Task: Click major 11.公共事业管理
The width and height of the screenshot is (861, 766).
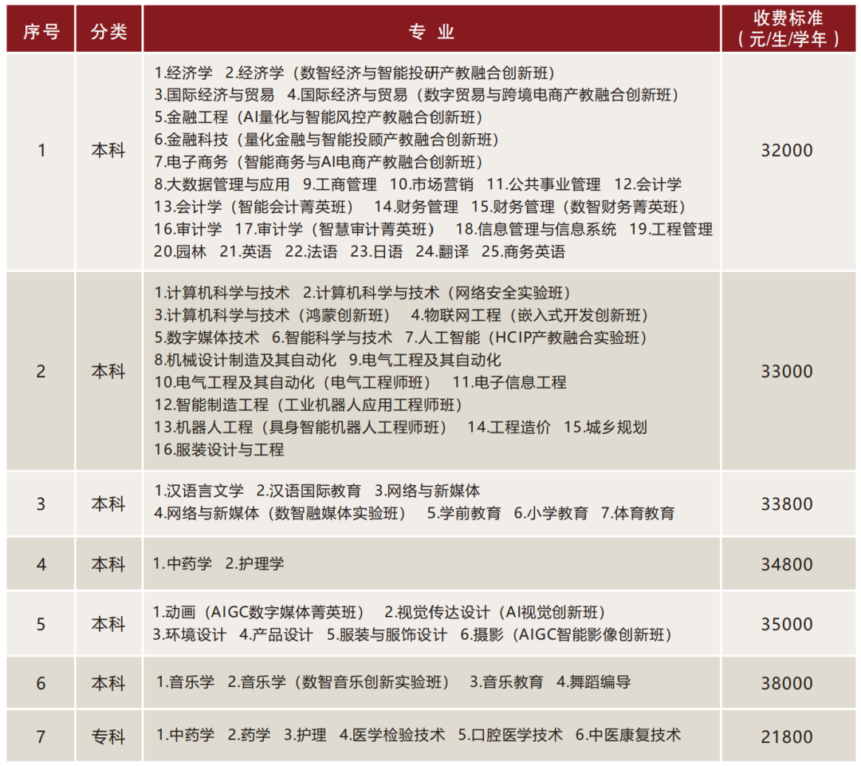Action: pos(544,184)
